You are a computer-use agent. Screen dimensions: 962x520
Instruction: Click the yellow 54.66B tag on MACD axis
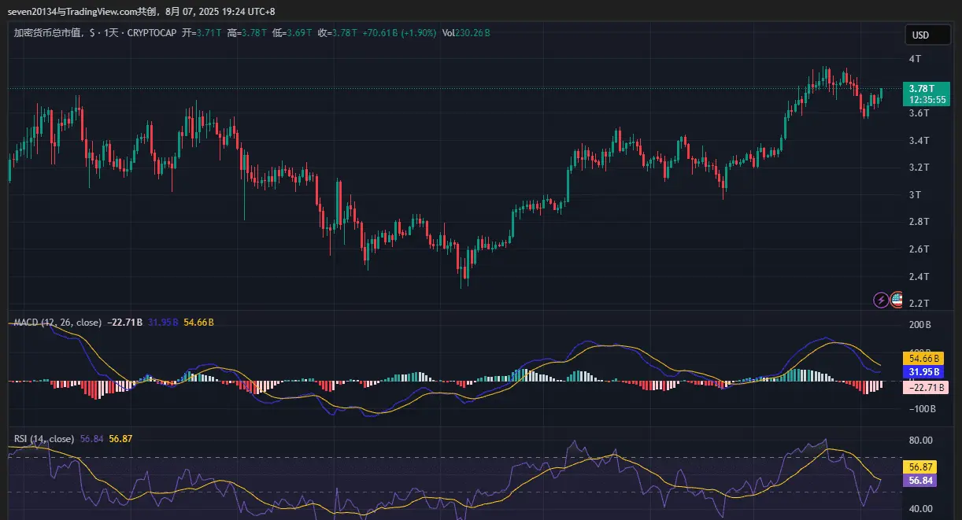pyautogui.click(x=923, y=358)
